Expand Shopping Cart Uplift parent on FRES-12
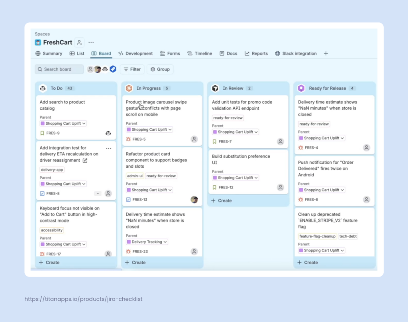 click(235, 177)
